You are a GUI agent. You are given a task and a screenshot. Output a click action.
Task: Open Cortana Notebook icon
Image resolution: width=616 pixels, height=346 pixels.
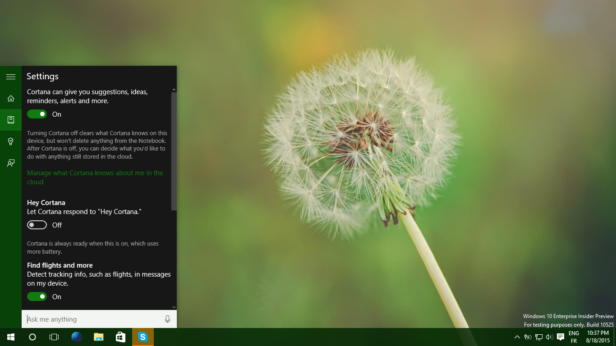click(11, 120)
